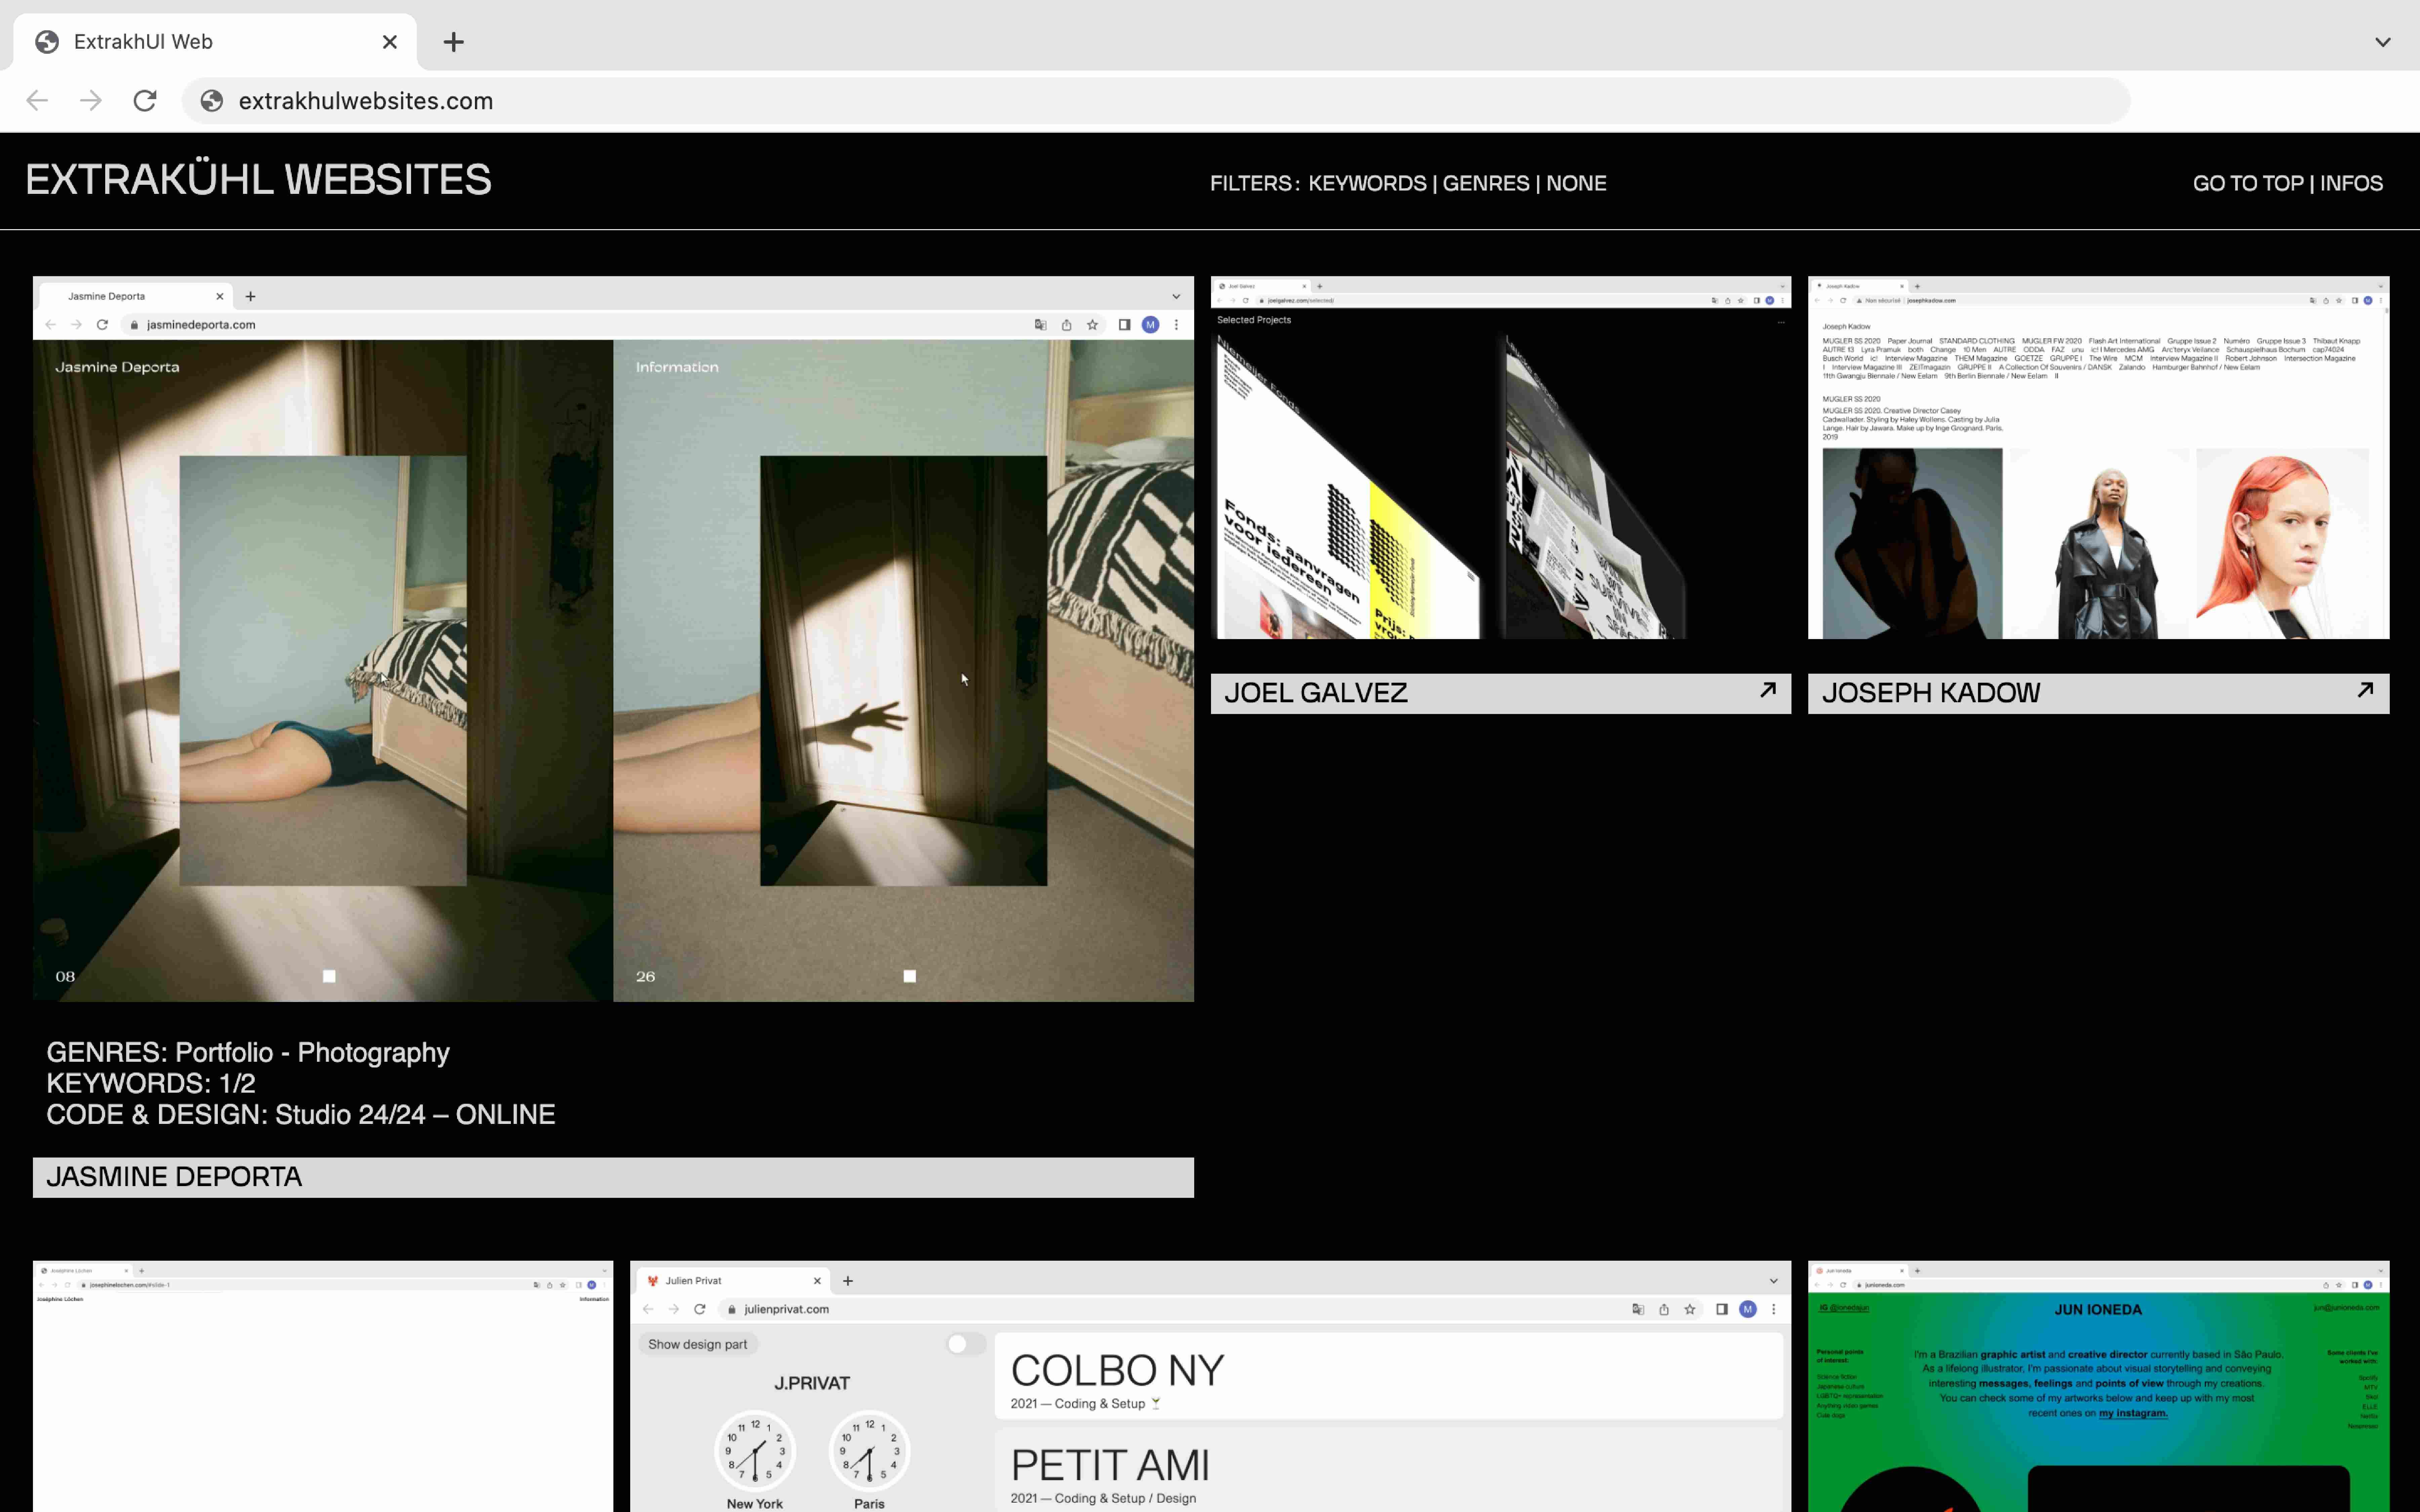
Task: Click the COLBO NY project heading
Action: click(1117, 1371)
